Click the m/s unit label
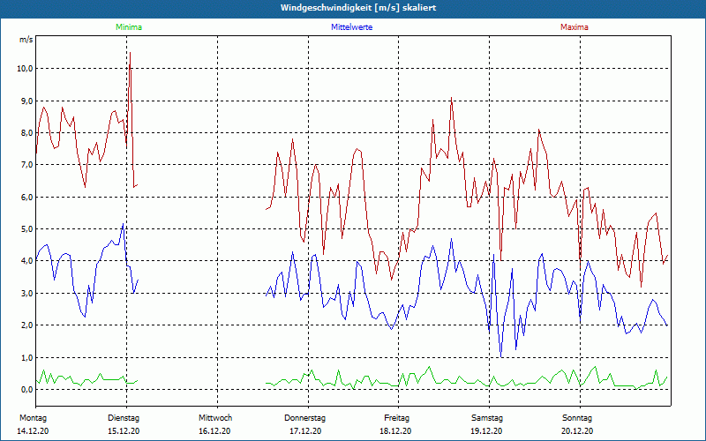 [x=26, y=40]
